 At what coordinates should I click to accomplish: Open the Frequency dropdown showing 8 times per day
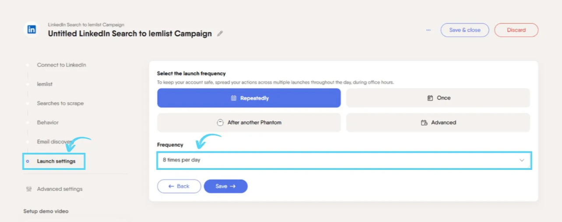pyautogui.click(x=344, y=160)
